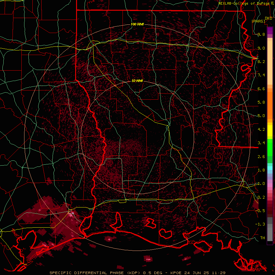This screenshot has width=275, height=275.
Task: Select the 9.8 value on the color scale
Action: pos(261,34)
